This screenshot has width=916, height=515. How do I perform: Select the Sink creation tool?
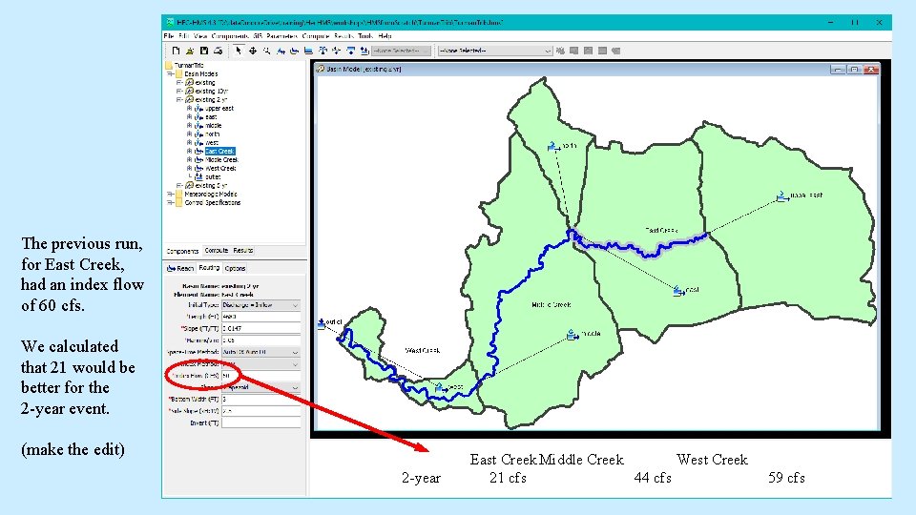click(x=364, y=51)
